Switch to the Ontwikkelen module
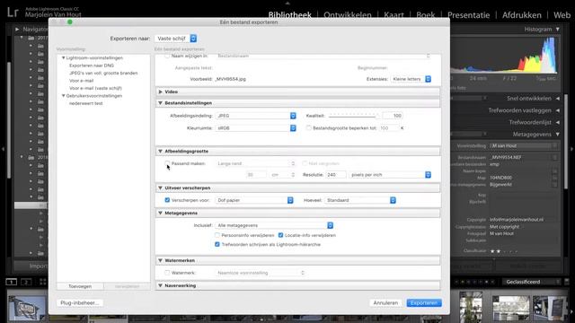Screen dimensions: 575x323 tap(348, 15)
